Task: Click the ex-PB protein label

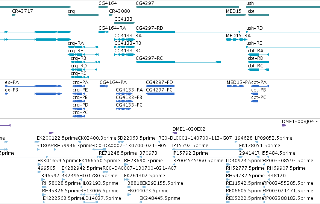Action: (11, 90)
